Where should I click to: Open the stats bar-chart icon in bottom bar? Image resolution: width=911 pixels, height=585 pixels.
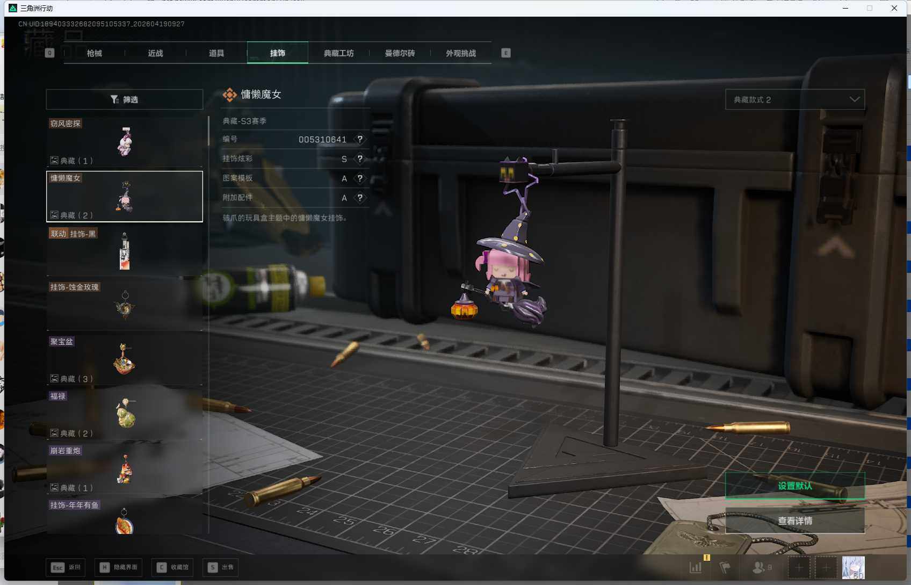pos(696,567)
